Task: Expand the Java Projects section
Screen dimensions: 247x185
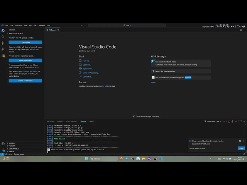Action: [x=14, y=149]
